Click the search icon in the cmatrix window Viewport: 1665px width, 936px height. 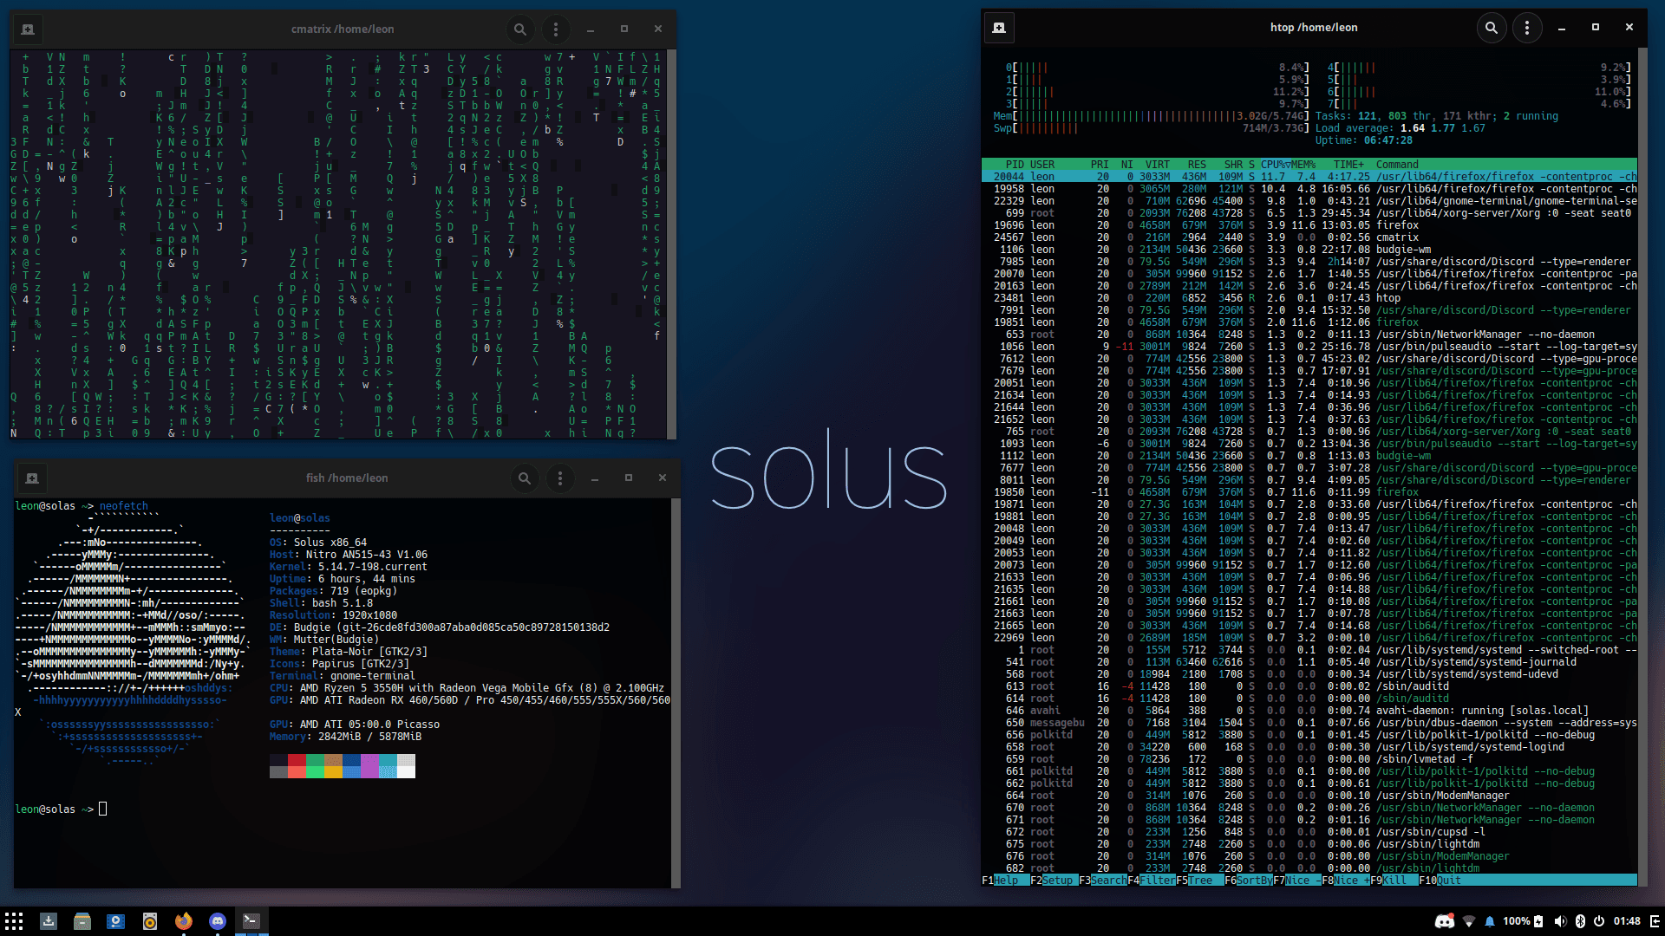click(519, 29)
